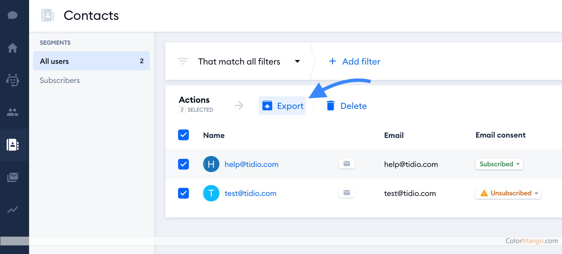Delete the selected contacts
This screenshot has width=562, height=254.
click(346, 106)
